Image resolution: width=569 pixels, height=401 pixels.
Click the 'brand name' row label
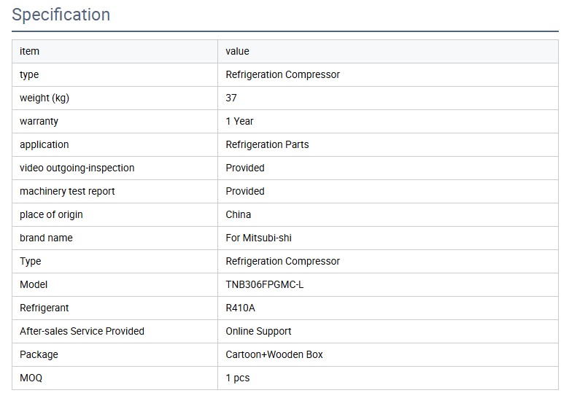pos(46,238)
